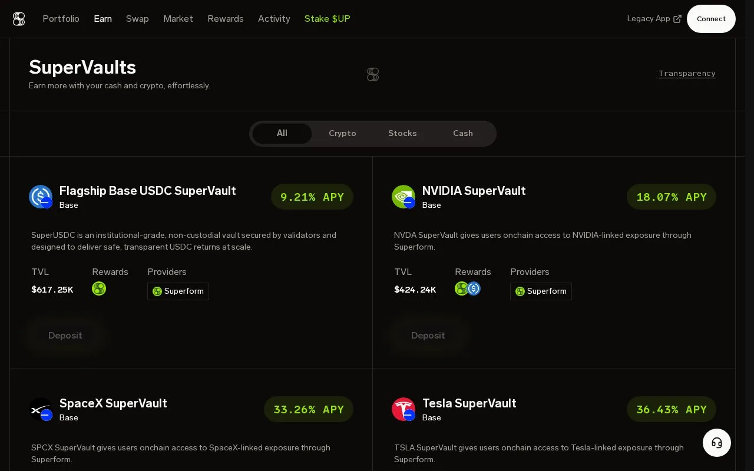The width and height of the screenshot is (754, 471).
Task: View the Activity page
Action: [274, 19]
